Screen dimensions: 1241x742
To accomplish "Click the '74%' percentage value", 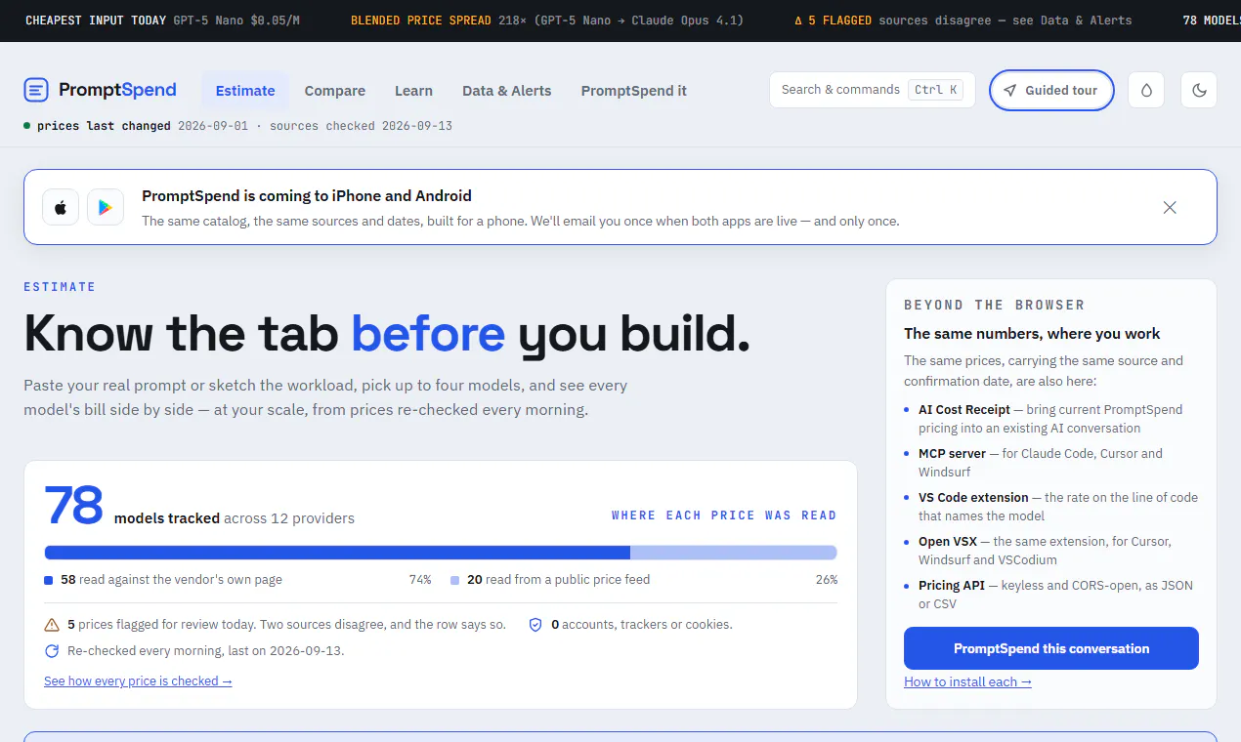I will tap(420, 580).
